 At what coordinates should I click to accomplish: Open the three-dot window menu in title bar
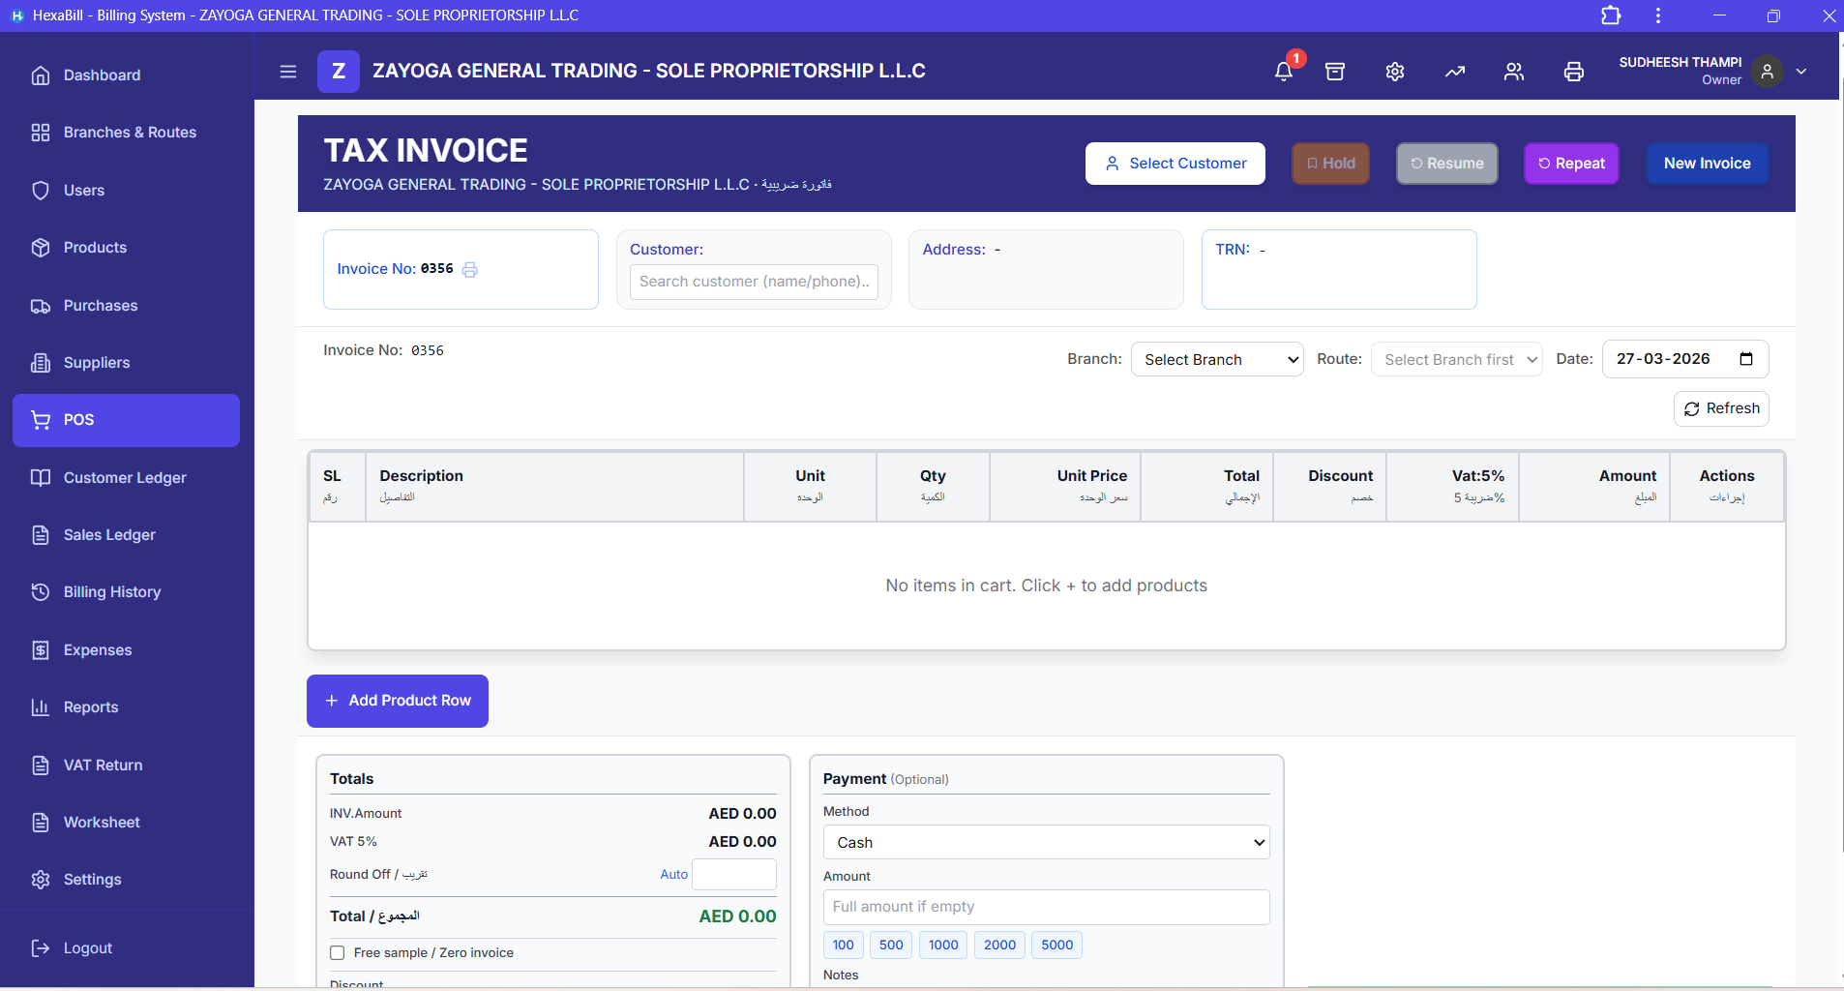(1658, 15)
